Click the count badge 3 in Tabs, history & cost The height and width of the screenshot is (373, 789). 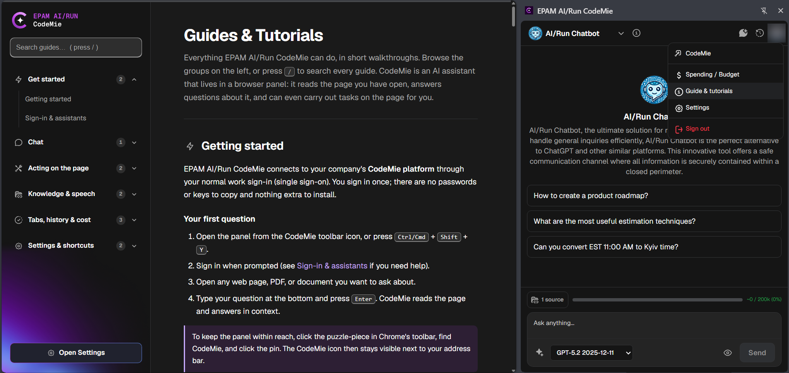pos(120,220)
